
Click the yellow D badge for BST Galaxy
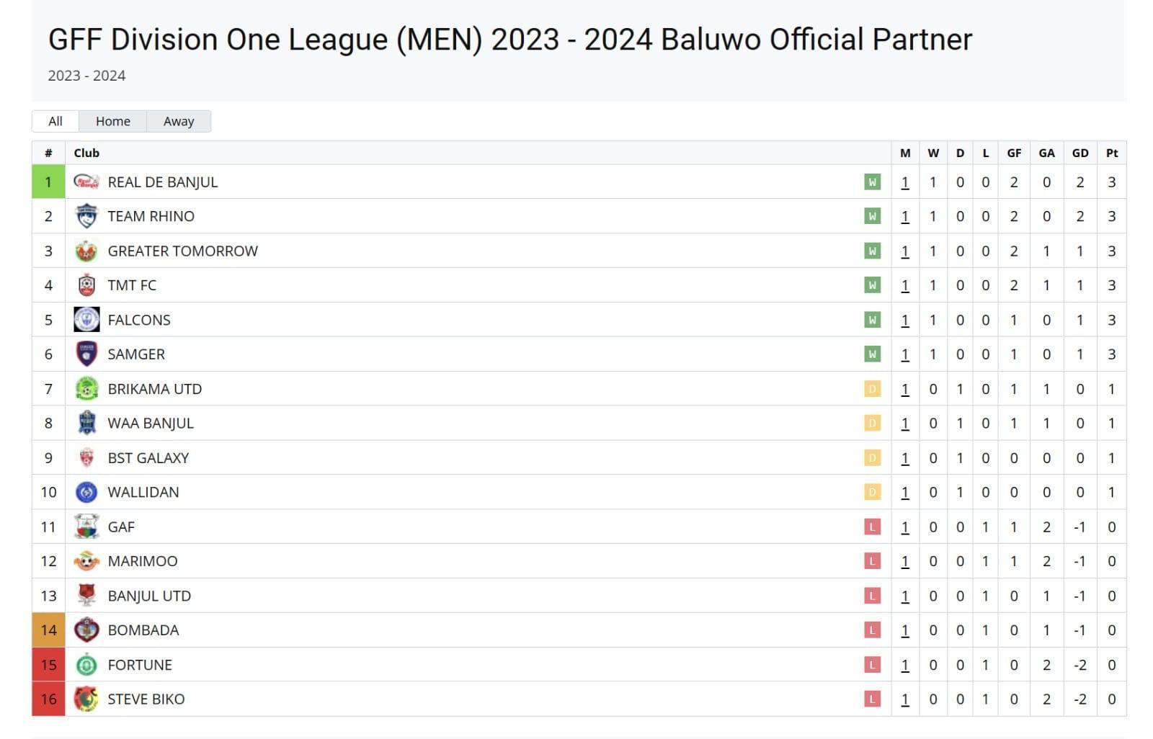coord(872,457)
